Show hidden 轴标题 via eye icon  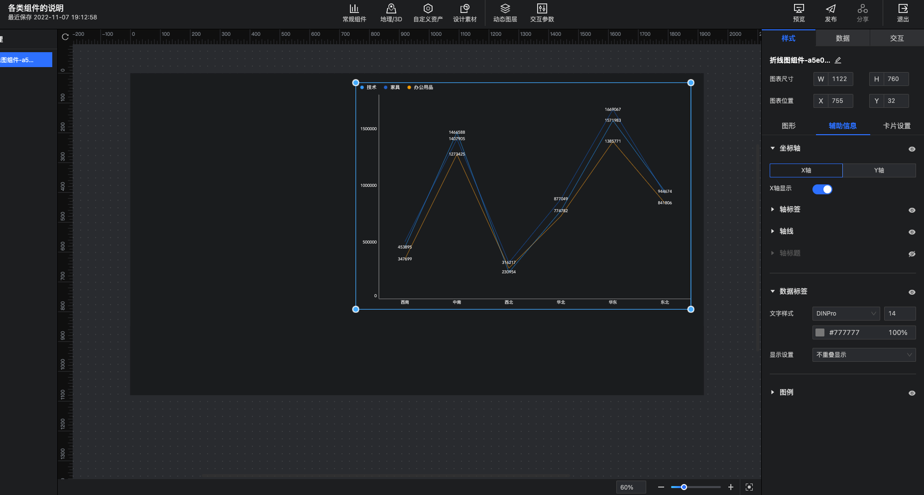912,254
